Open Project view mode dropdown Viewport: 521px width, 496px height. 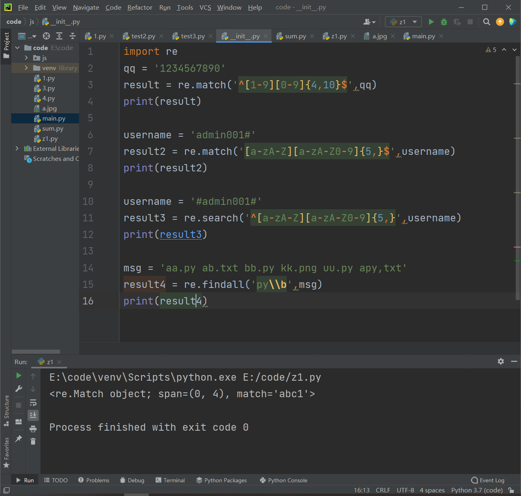point(27,36)
